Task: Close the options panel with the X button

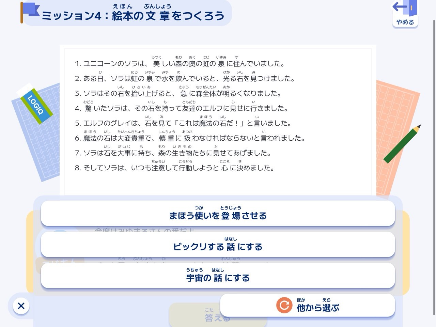Action: click(x=21, y=306)
